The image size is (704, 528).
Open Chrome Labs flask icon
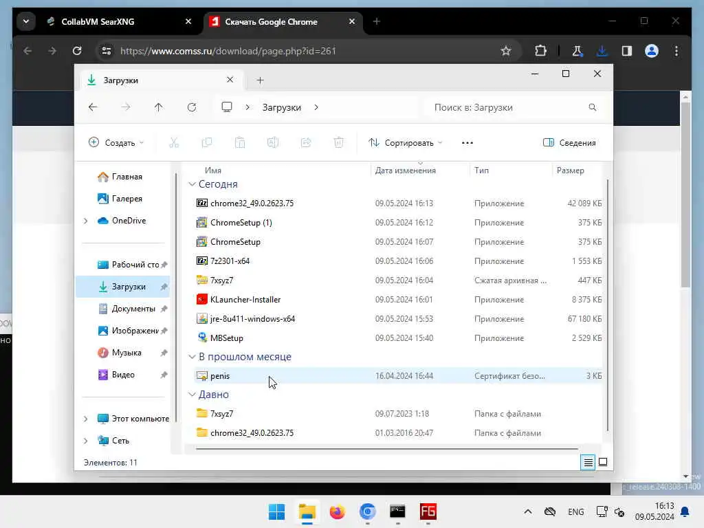[x=577, y=51]
